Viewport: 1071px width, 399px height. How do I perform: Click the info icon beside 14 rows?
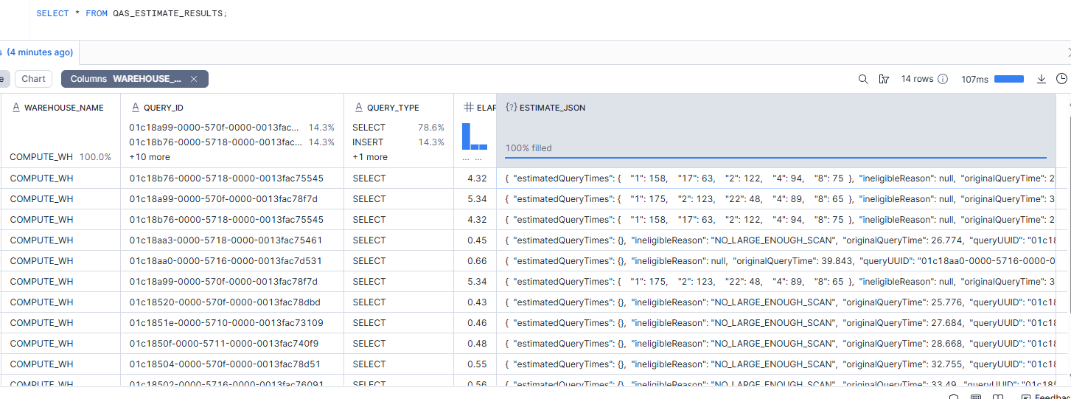click(942, 79)
